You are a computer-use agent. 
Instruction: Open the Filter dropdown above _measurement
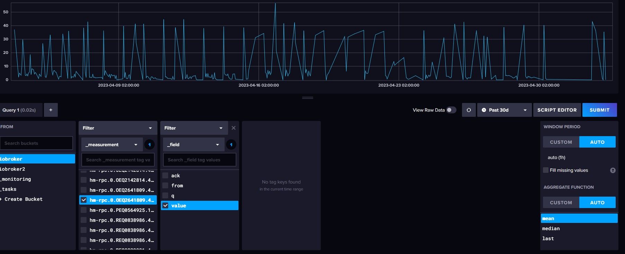[x=118, y=128]
